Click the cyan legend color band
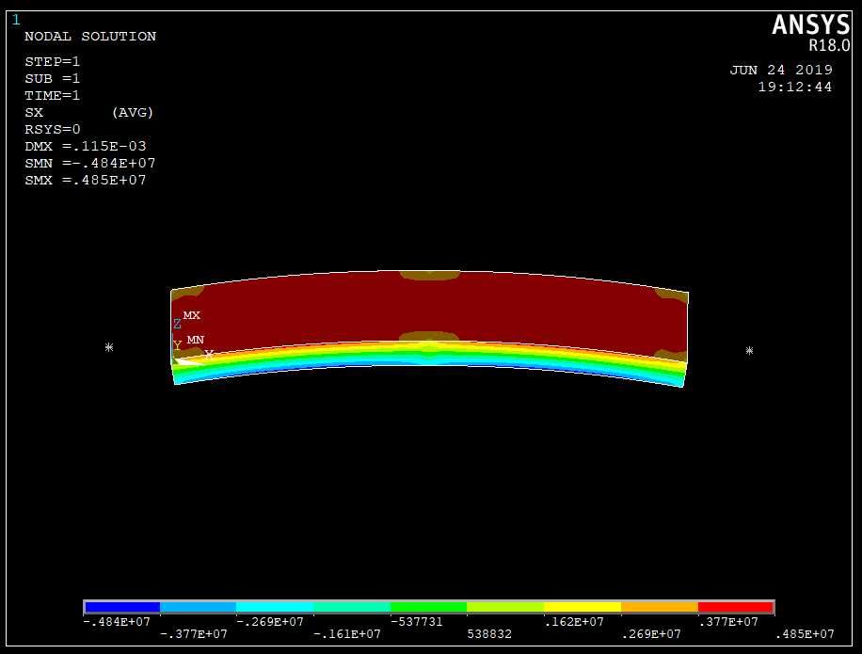 coord(275,607)
